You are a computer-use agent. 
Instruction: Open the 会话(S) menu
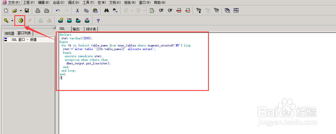click(58, 3)
